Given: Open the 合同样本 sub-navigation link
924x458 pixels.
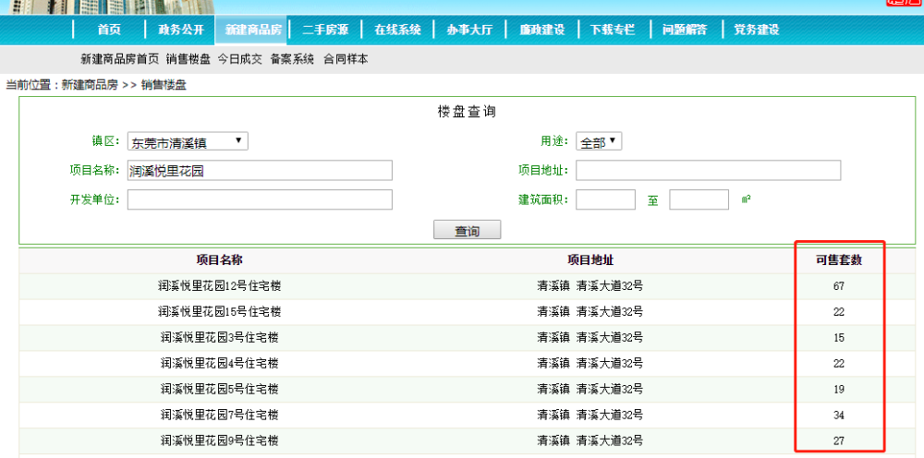Looking at the screenshot, I should 346,59.
